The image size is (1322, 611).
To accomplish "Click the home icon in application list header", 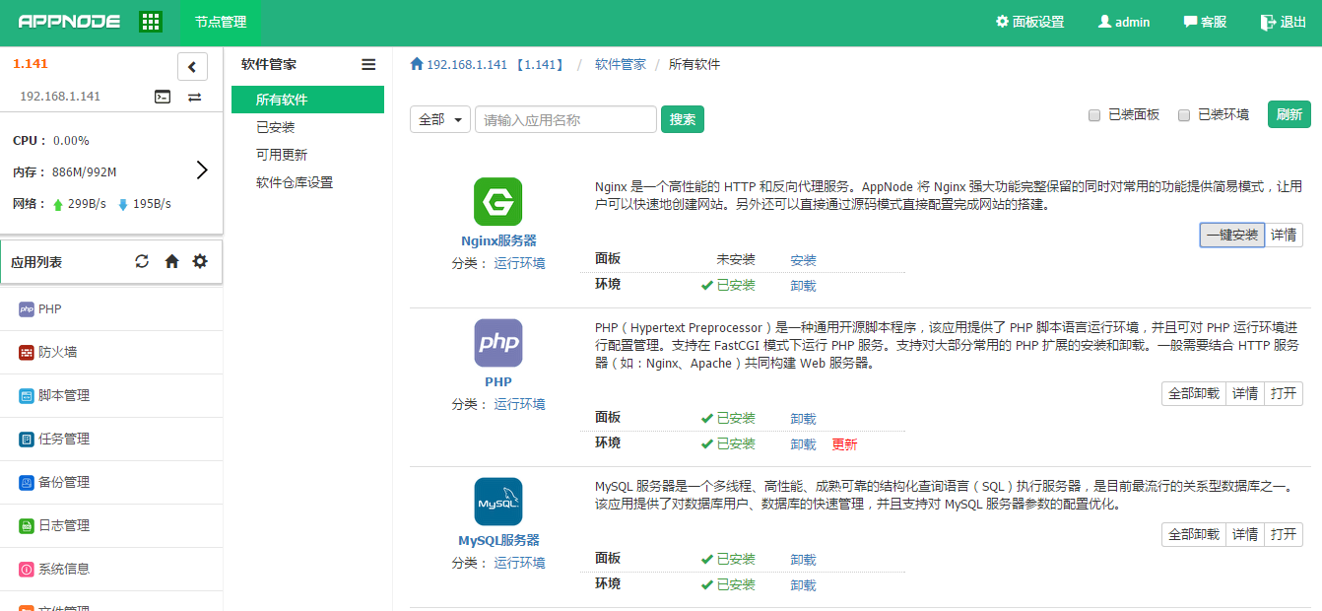I will (x=171, y=261).
